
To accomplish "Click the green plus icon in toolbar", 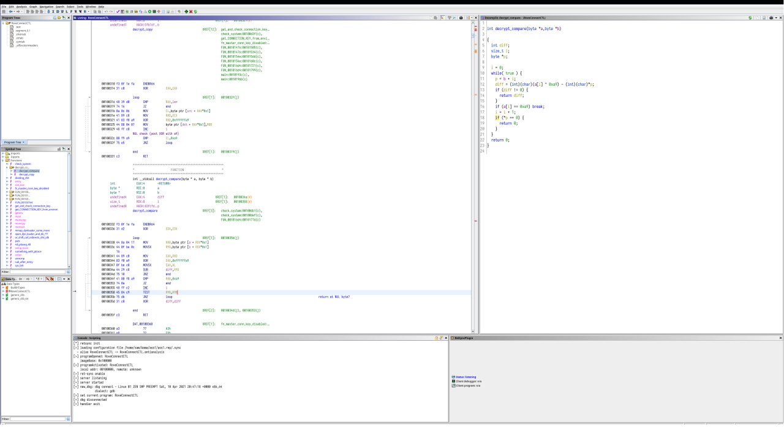I will (187, 11).
